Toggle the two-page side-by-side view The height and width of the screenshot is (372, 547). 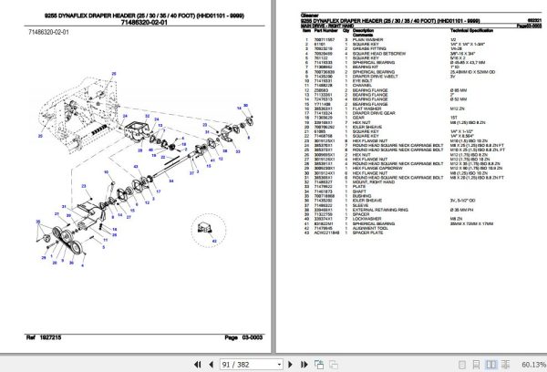tap(490, 365)
